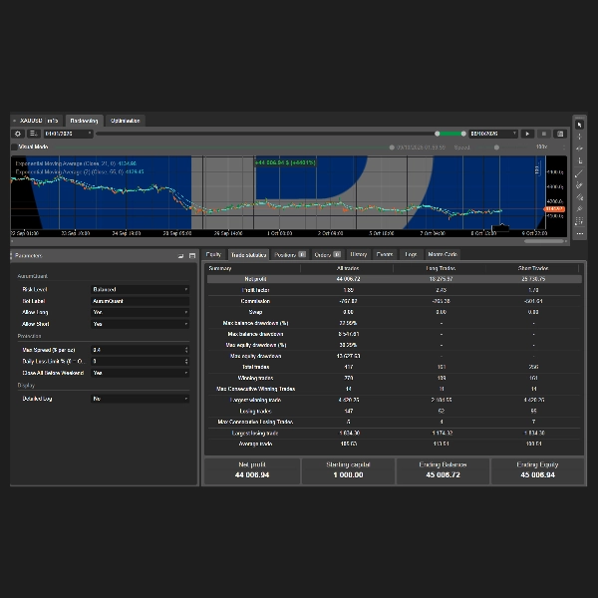Click the left handle of date range slider
Viewport: 598px width, 598px height.
click(x=438, y=134)
